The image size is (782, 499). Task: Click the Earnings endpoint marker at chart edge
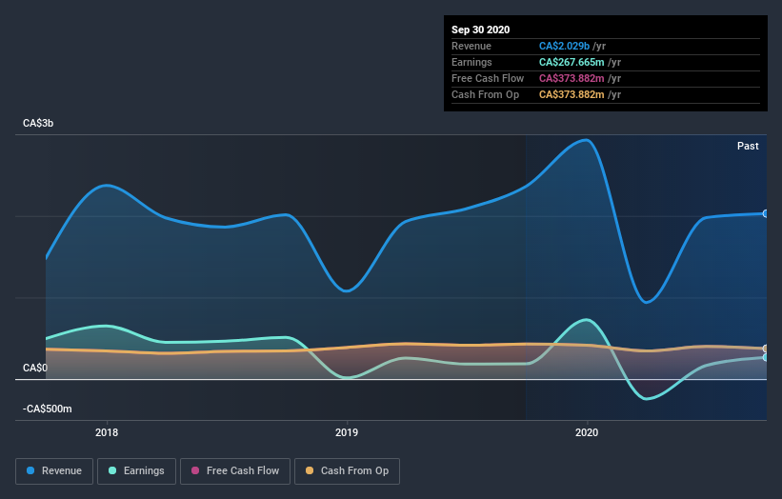click(765, 357)
